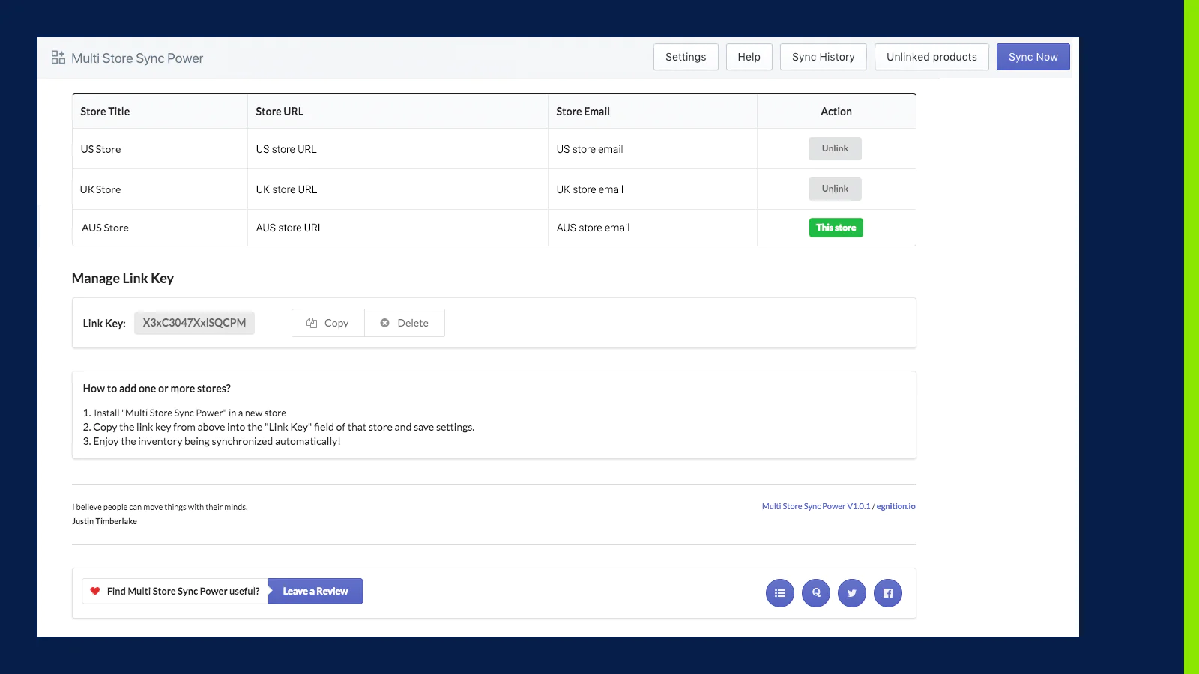Open the egnition.io link
The width and height of the screenshot is (1199, 674).
click(896, 506)
